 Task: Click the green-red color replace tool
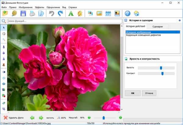coord(4,96)
